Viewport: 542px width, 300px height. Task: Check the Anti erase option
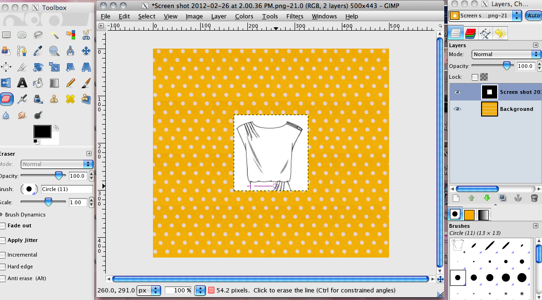[x=4, y=278]
